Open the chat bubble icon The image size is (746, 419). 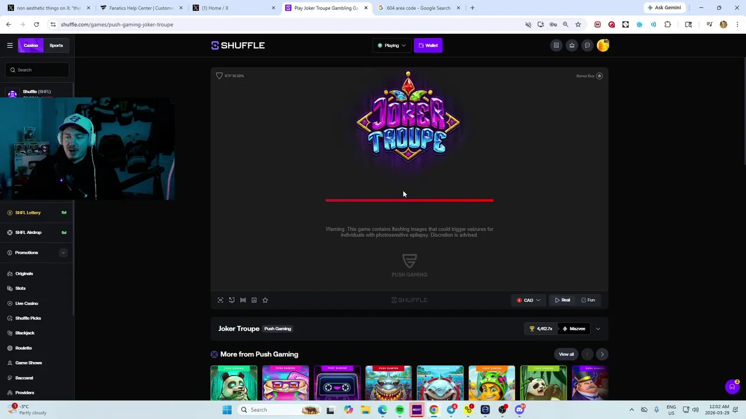point(587,45)
